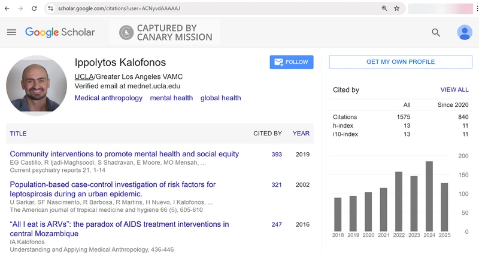This screenshot has width=479, height=253.
Task: Click the 2025 bar in citations chart
Action: coord(444,207)
